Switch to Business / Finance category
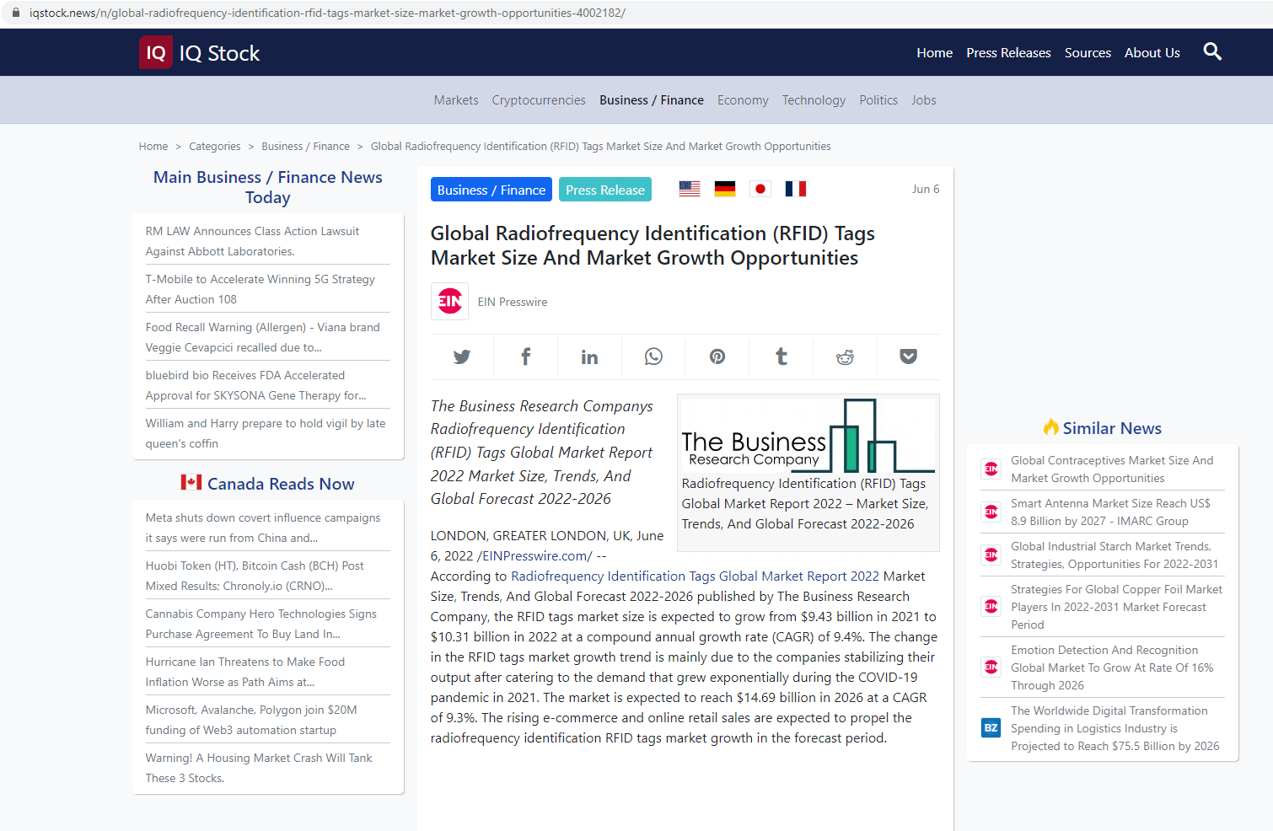Image resolution: width=1273 pixels, height=831 pixels. (652, 99)
